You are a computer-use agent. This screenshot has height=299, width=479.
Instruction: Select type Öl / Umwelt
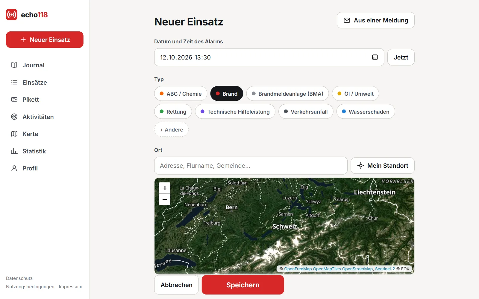(x=355, y=94)
